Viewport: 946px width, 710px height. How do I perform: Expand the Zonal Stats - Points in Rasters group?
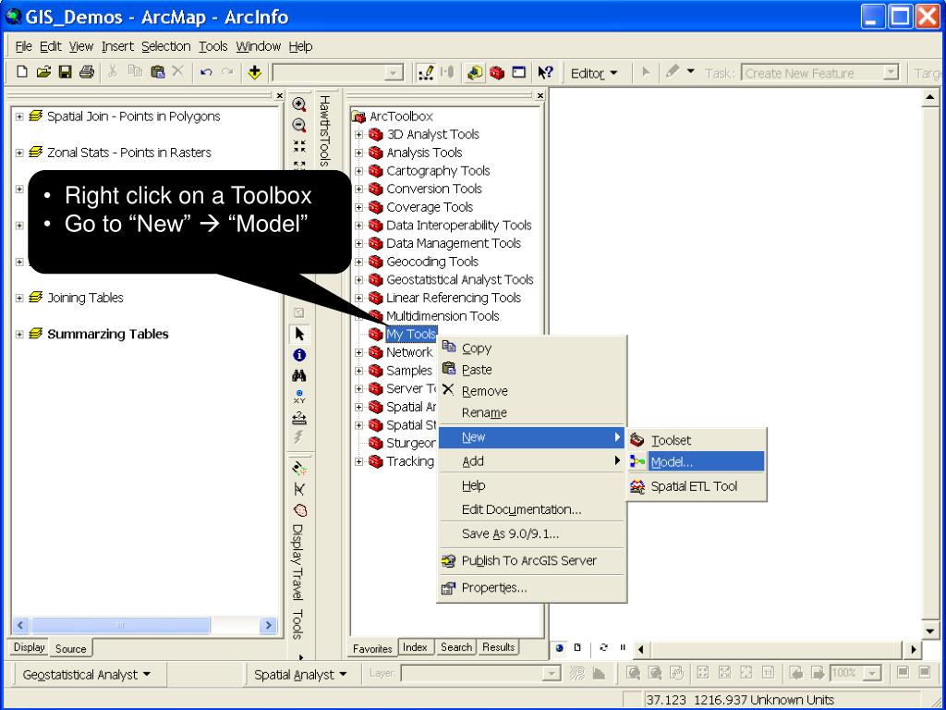(19, 153)
